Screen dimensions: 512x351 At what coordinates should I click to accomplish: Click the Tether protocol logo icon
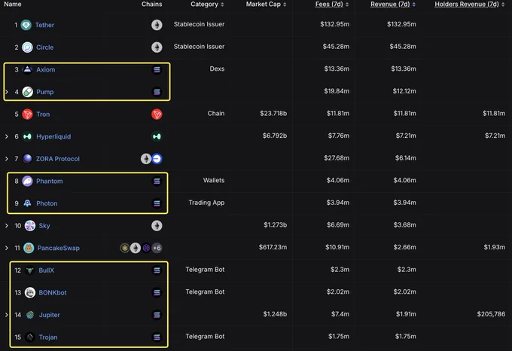26,25
